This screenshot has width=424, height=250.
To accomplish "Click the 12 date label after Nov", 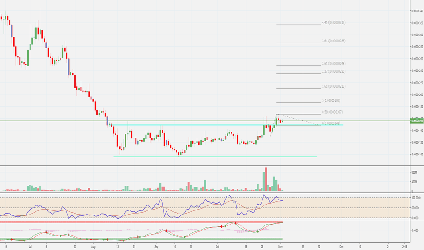I will (x=303, y=247).
